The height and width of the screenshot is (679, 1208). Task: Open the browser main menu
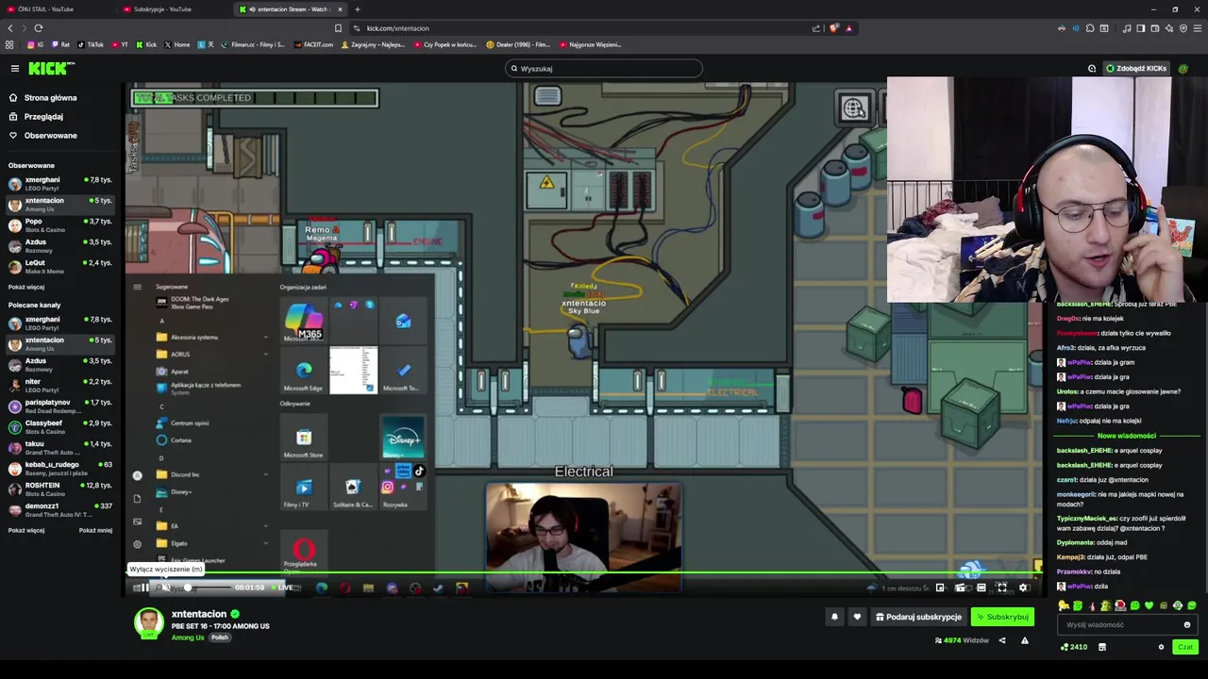pos(1197,28)
